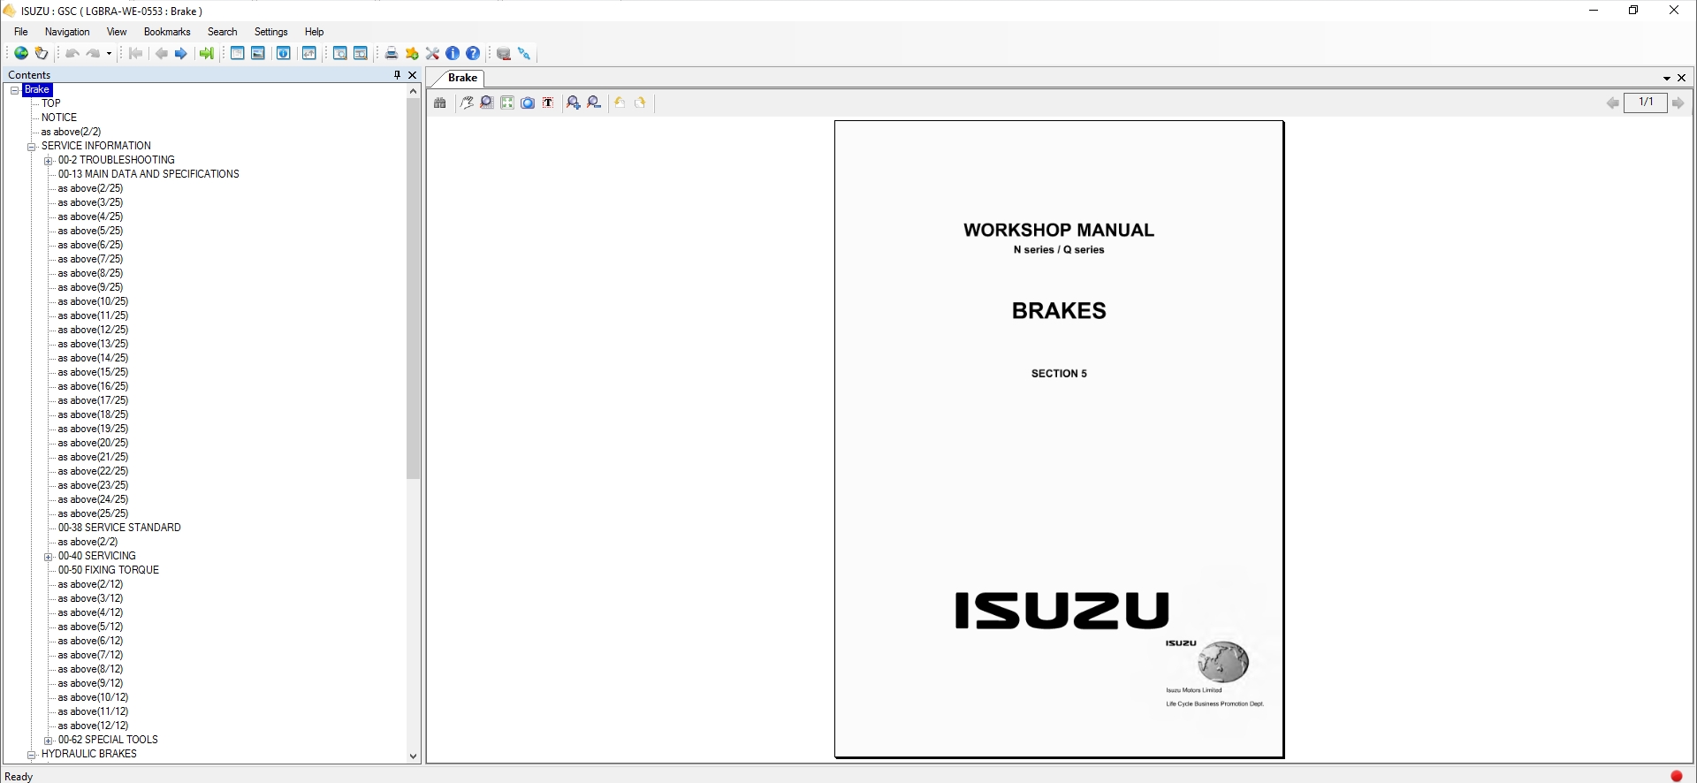
Task: Click the Contents scrollbar up arrow
Action: 413,90
